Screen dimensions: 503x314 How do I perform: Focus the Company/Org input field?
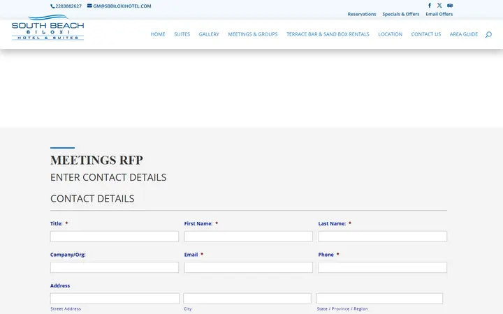(115, 267)
